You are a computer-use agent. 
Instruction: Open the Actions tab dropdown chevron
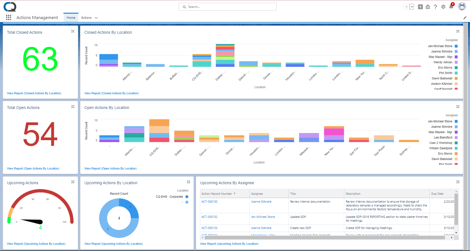(x=97, y=17)
